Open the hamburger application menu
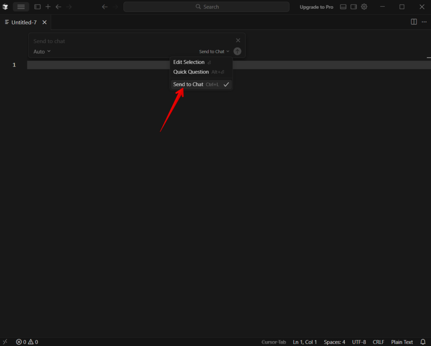The height and width of the screenshot is (346, 431). 21,7
